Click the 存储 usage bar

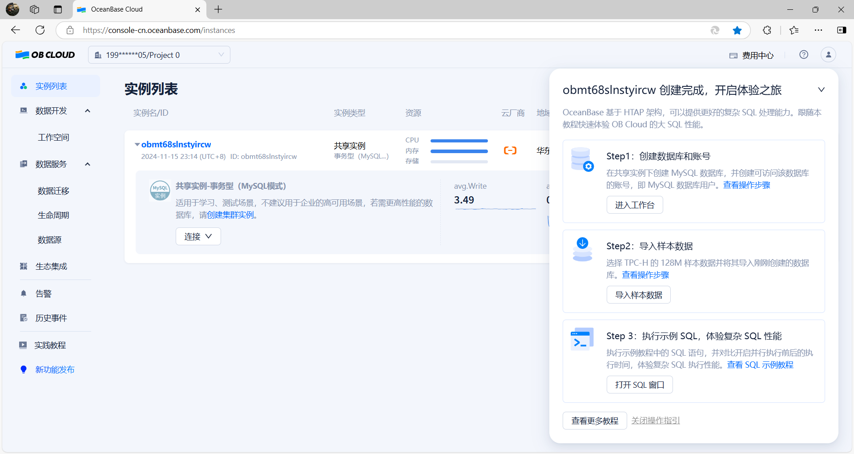(459, 162)
